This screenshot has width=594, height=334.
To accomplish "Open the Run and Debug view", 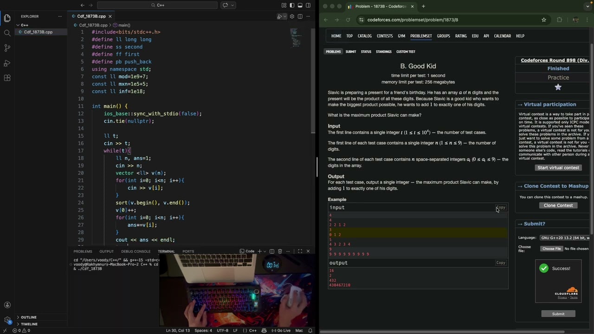I will [7, 63].
